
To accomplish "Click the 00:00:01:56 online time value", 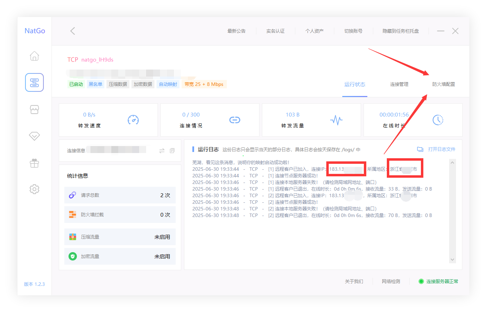I will 394,114.
